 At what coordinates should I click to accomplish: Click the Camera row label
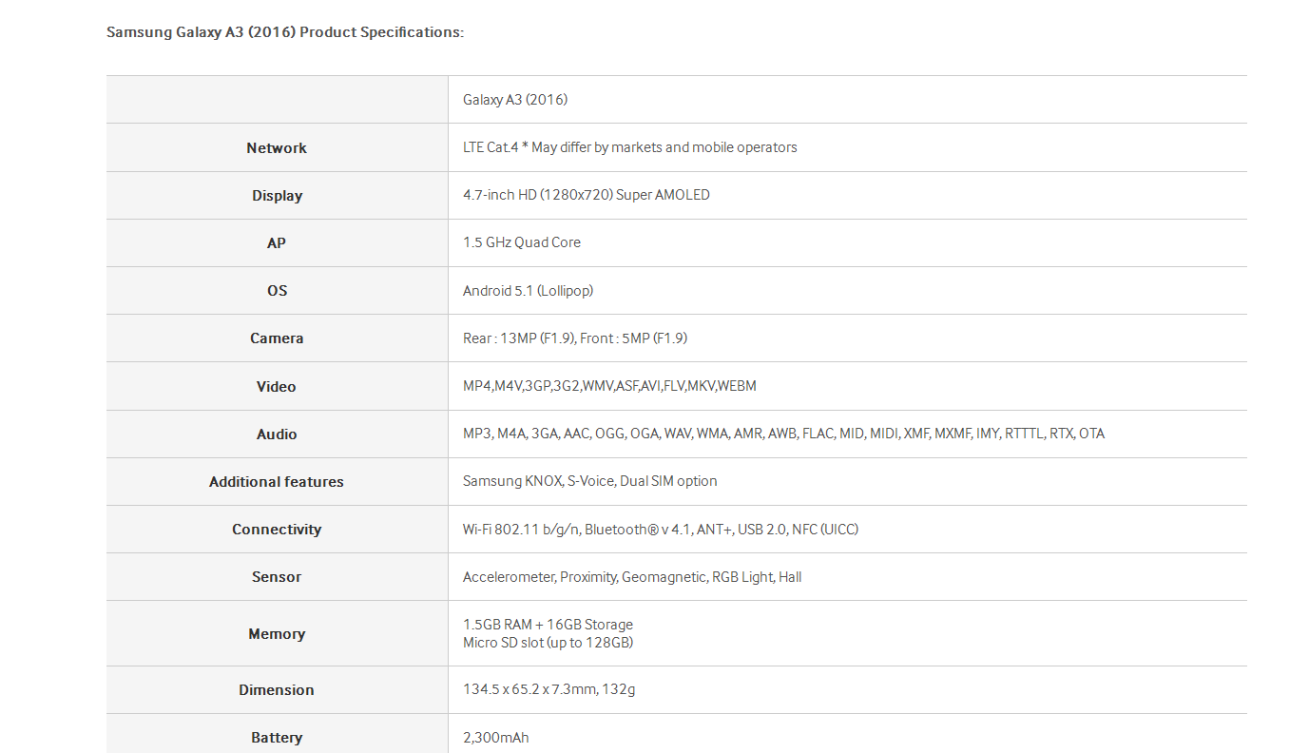coord(277,338)
